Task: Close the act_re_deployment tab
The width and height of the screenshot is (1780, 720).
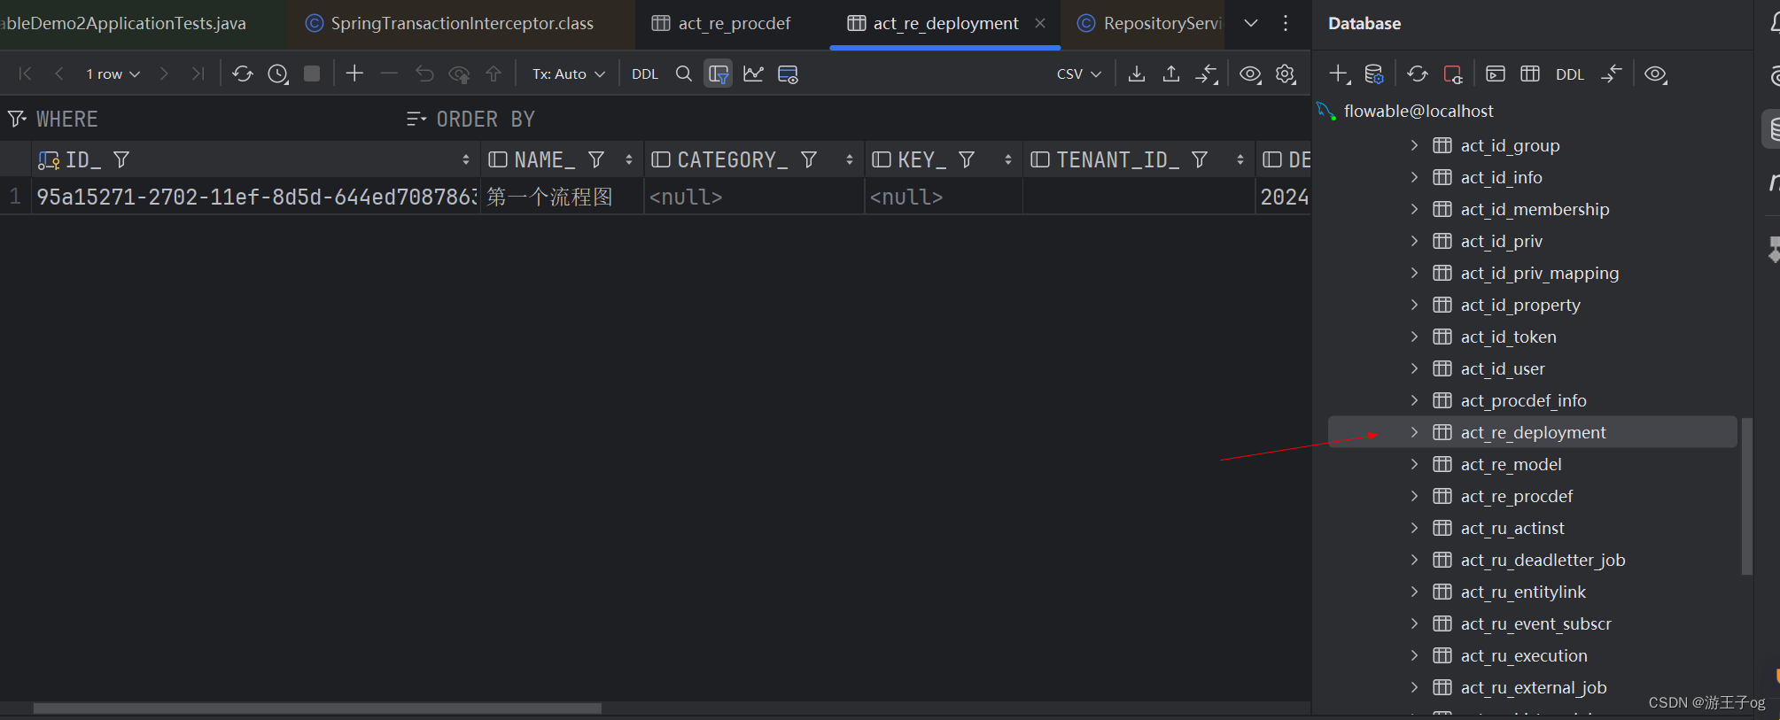Action: (1040, 23)
